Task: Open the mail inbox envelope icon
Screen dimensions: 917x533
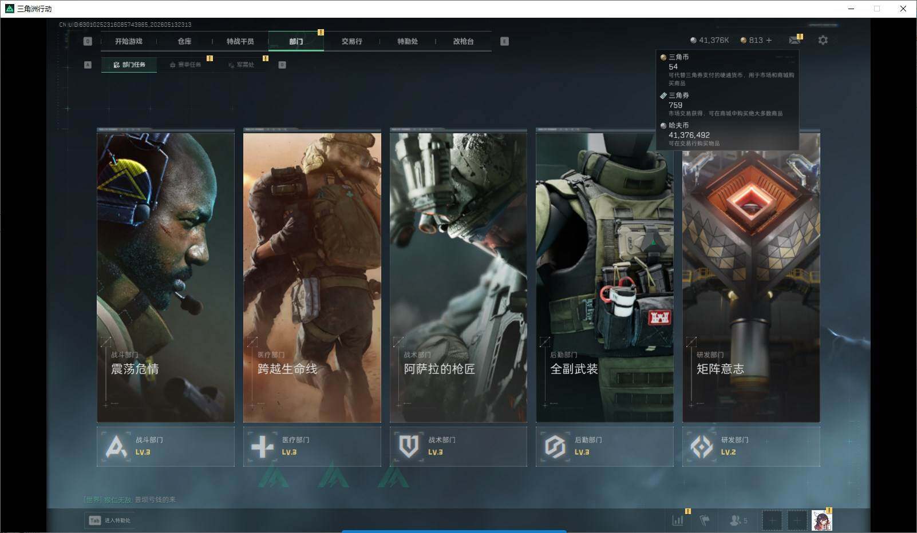Action: click(795, 40)
